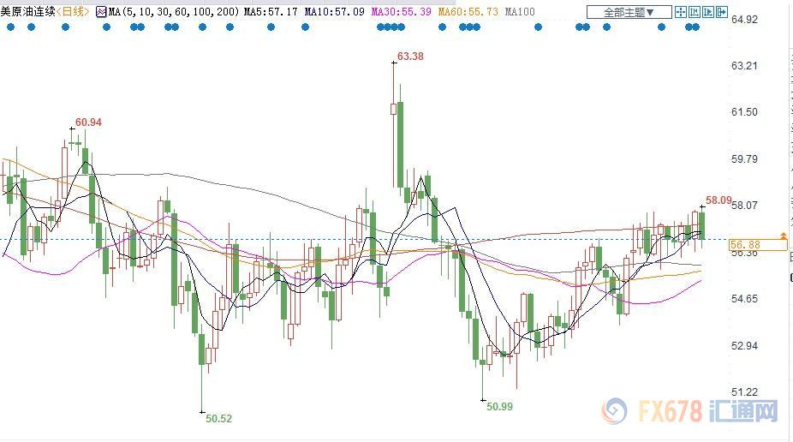Activate the crosshair cursor icon
Screen dimensions: 793x442
pyautogui.click(x=681, y=12)
